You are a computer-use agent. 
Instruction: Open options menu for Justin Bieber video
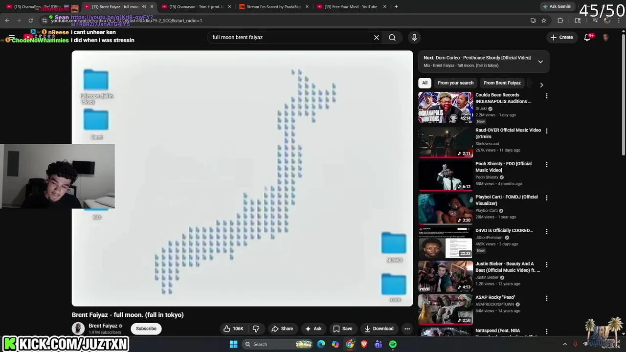coord(547,265)
